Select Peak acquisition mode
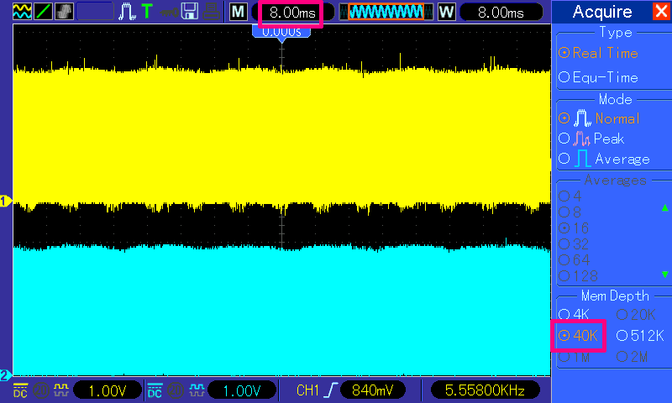This screenshot has width=672, height=403. (x=591, y=139)
